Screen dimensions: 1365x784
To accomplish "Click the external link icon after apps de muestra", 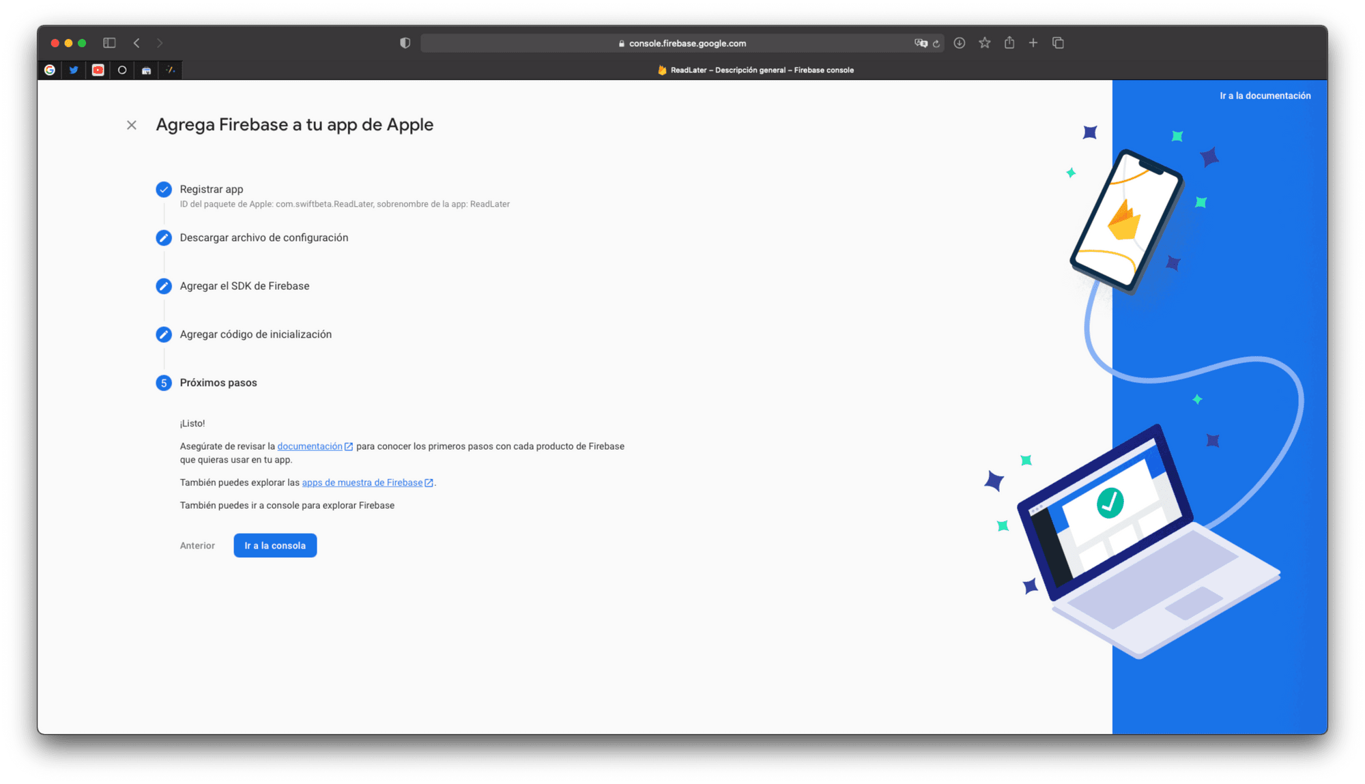I will tap(429, 483).
